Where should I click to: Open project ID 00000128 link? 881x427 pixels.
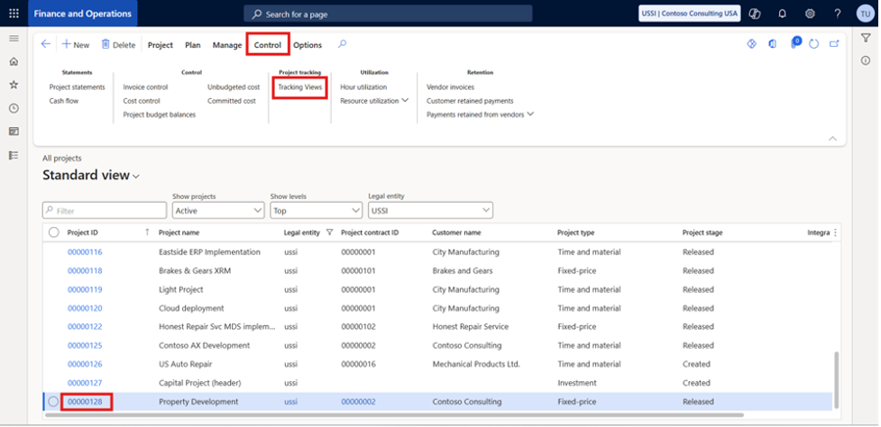coord(85,402)
